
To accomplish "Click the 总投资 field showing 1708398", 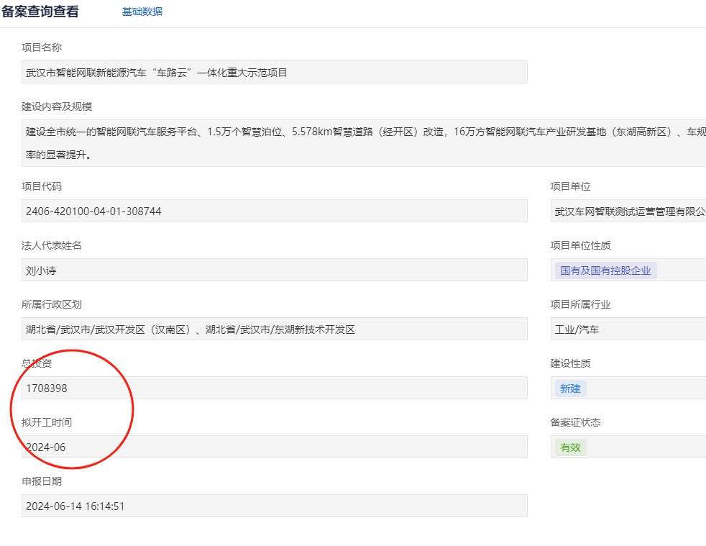I will click(274, 388).
